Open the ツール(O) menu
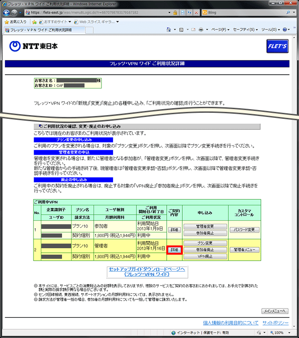299x338 pixels. pyautogui.click(x=271, y=29)
